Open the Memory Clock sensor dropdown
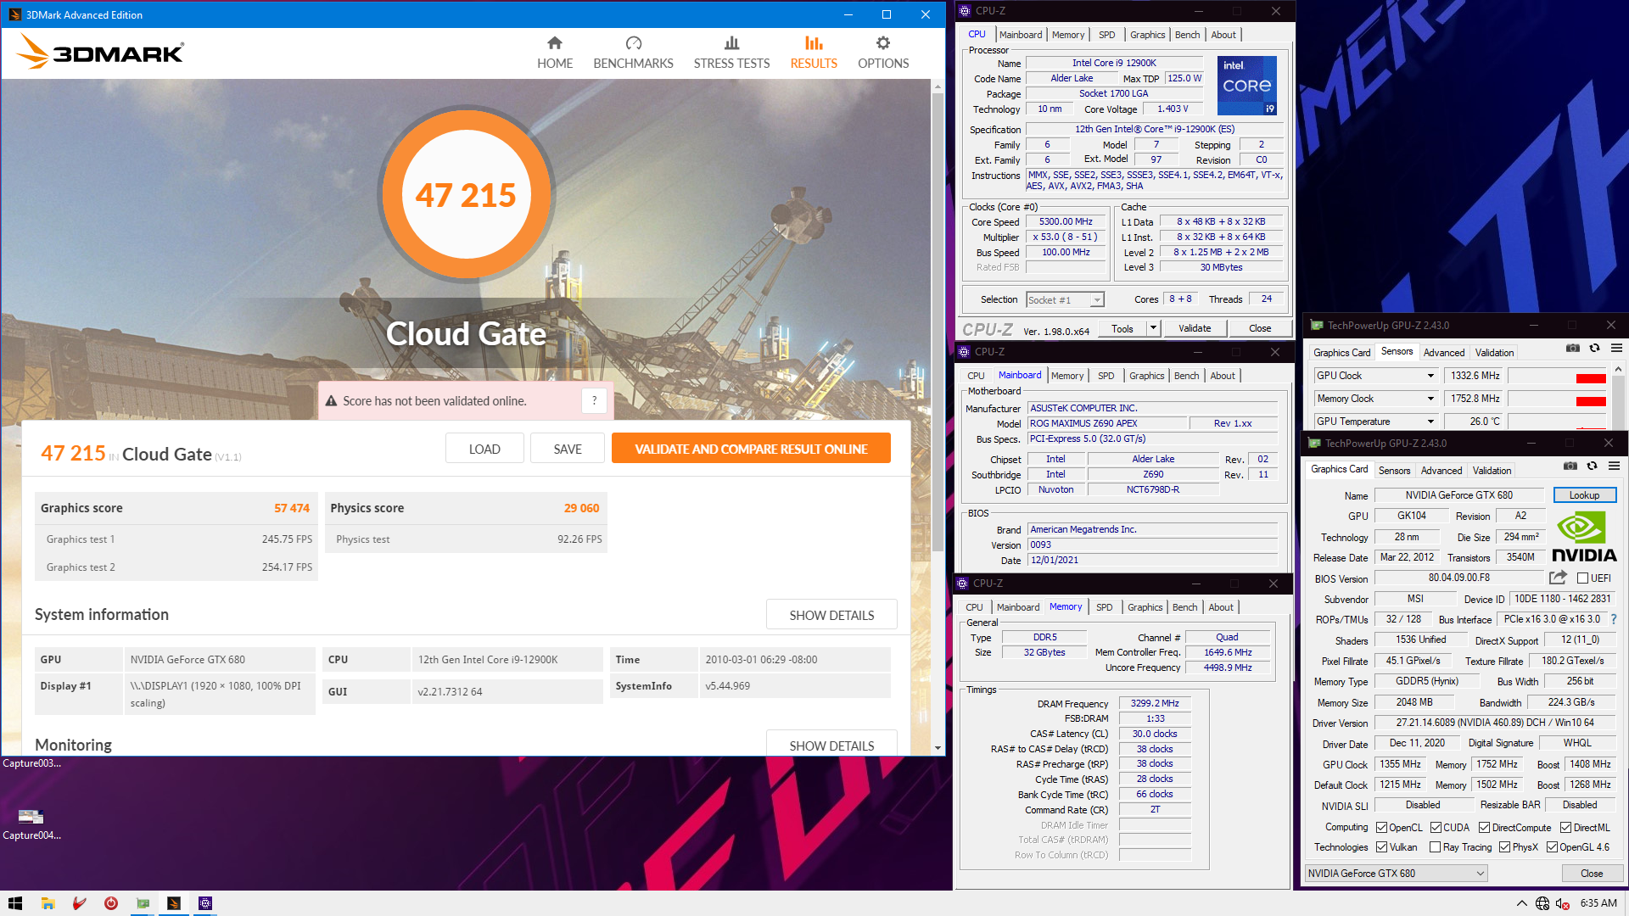1629x916 pixels. pyautogui.click(x=1430, y=399)
